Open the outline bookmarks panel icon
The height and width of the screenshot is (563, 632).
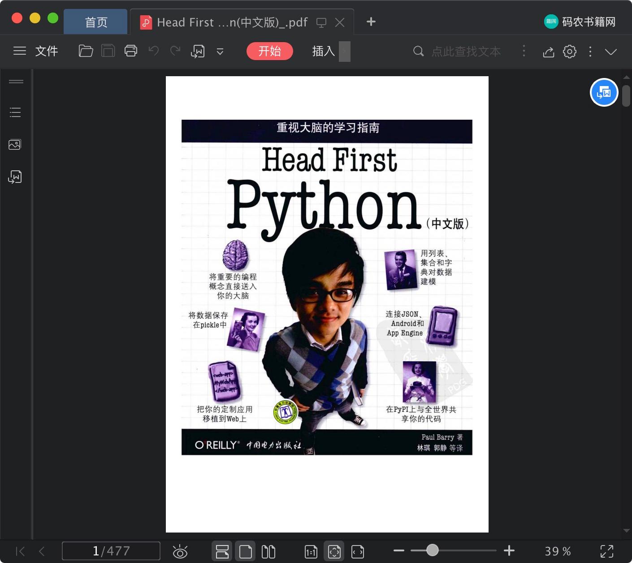click(15, 112)
